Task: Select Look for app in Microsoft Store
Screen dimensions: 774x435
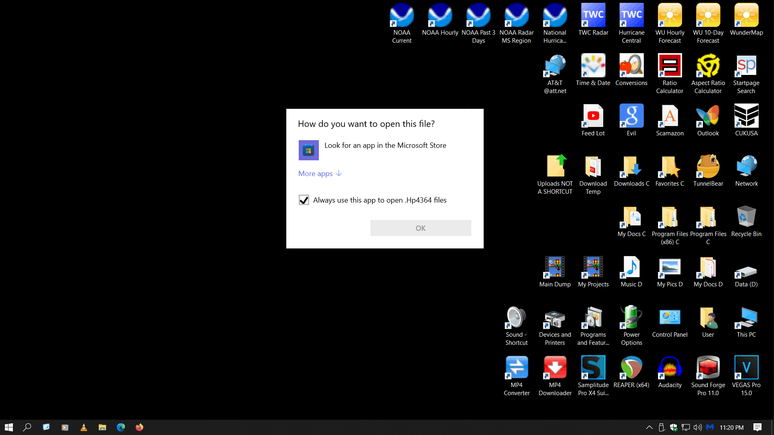Action: click(x=385, y=149)
